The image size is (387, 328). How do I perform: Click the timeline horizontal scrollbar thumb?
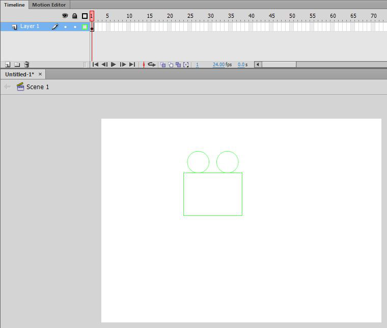(x=279, y=64)
